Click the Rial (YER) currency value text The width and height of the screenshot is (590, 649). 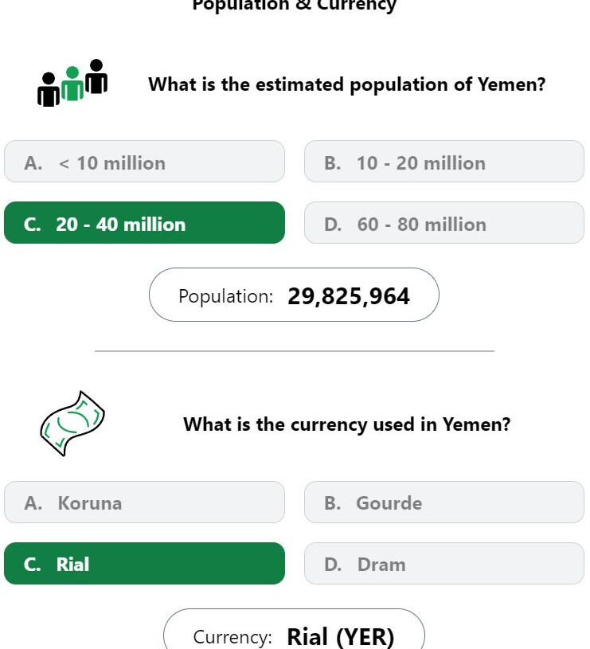click(x=340, y=636)
